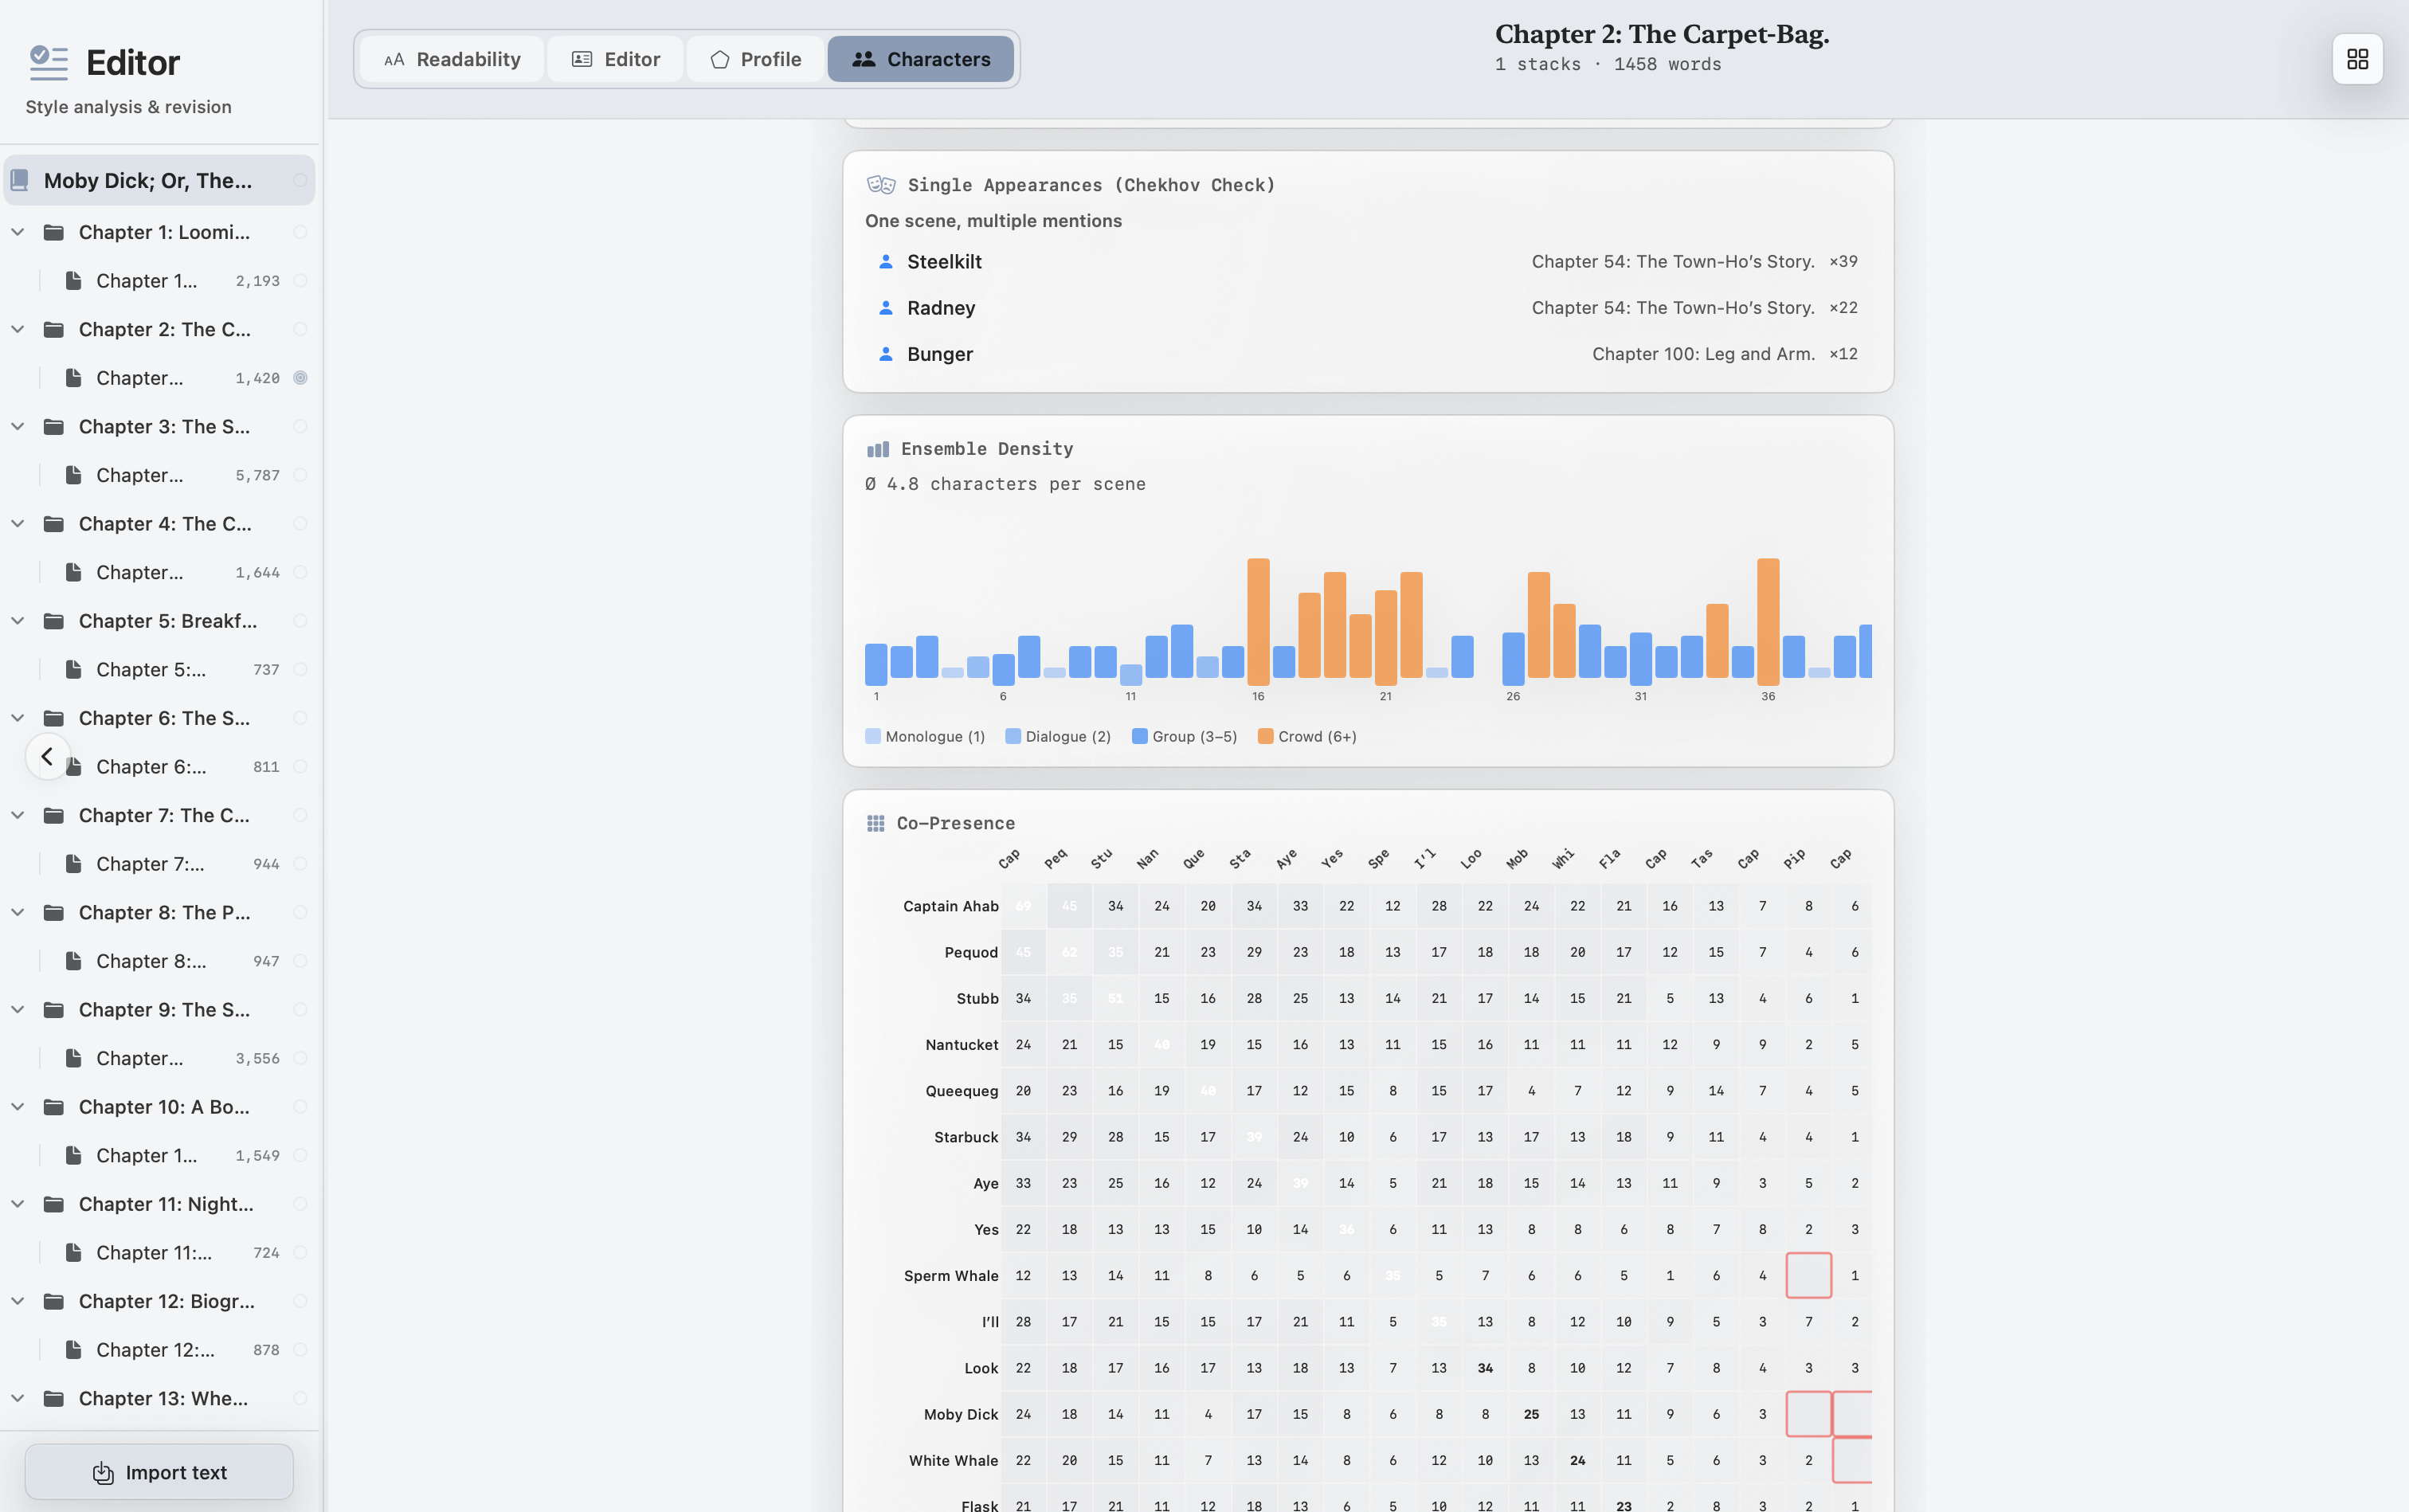The height and width of the screenshot is (1512, 2409).
Task: Click the Captain Ahab row label in Co-Presence
Action: click(x=950, y=906)
